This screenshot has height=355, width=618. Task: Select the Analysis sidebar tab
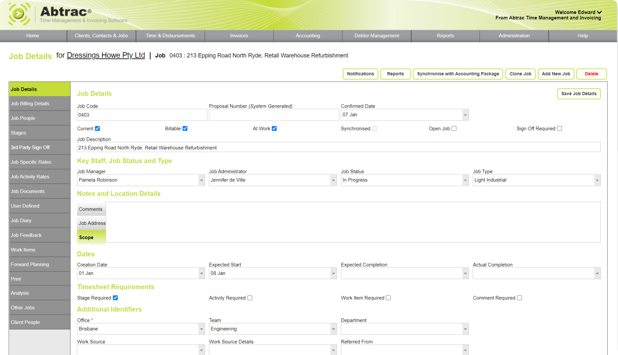click(40, 293)
